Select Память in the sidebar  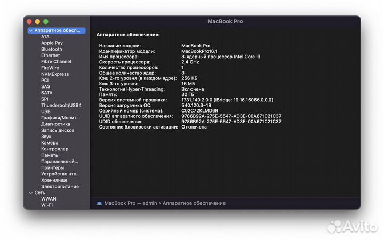50,155
